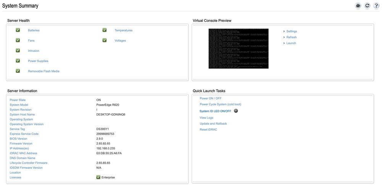The width and height of the screenshot is (382, 185).
Task: Click the refresh page icon
Action: click(367, 6)
